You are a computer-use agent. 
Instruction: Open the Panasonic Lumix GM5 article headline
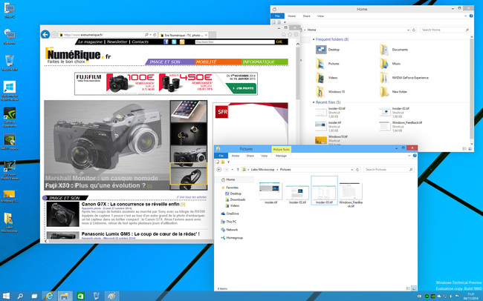tap(140, 234)
